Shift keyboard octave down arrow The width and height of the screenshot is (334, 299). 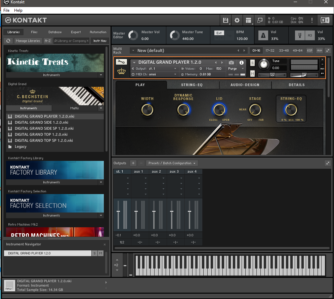click(x=117, y=270)
